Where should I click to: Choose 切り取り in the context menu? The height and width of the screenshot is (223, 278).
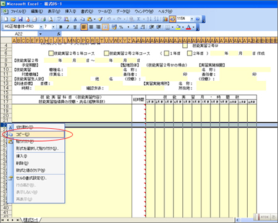click(x=36, y=128)
